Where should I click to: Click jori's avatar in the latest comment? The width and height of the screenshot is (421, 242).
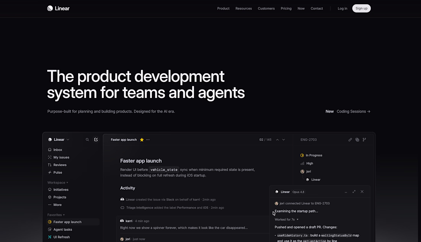122,239
